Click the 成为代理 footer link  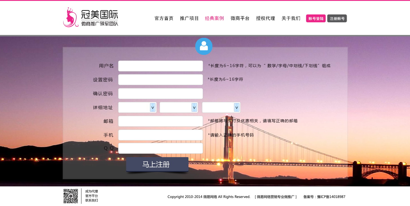tap(92, 192)
